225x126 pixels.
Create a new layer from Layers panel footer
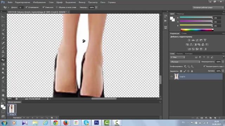(215, 118)
